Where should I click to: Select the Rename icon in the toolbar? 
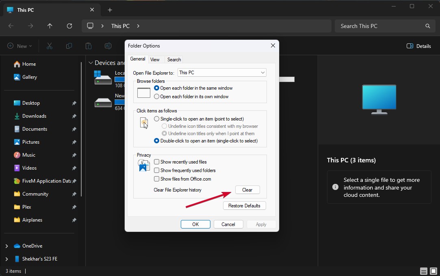tap(108, 46)
